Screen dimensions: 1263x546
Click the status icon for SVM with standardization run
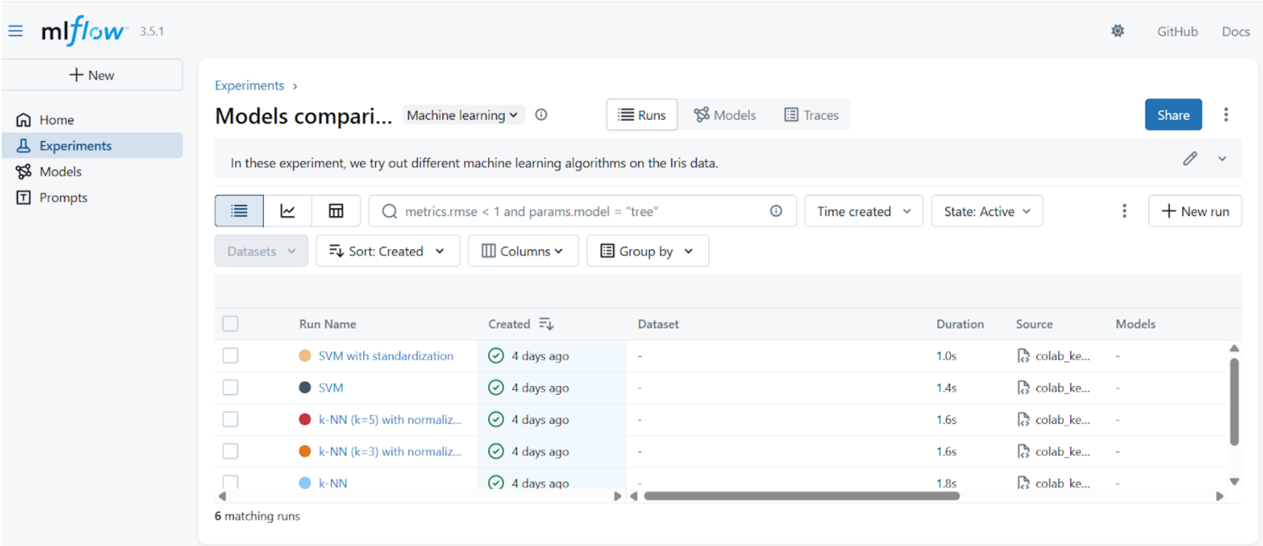[496, 355]
